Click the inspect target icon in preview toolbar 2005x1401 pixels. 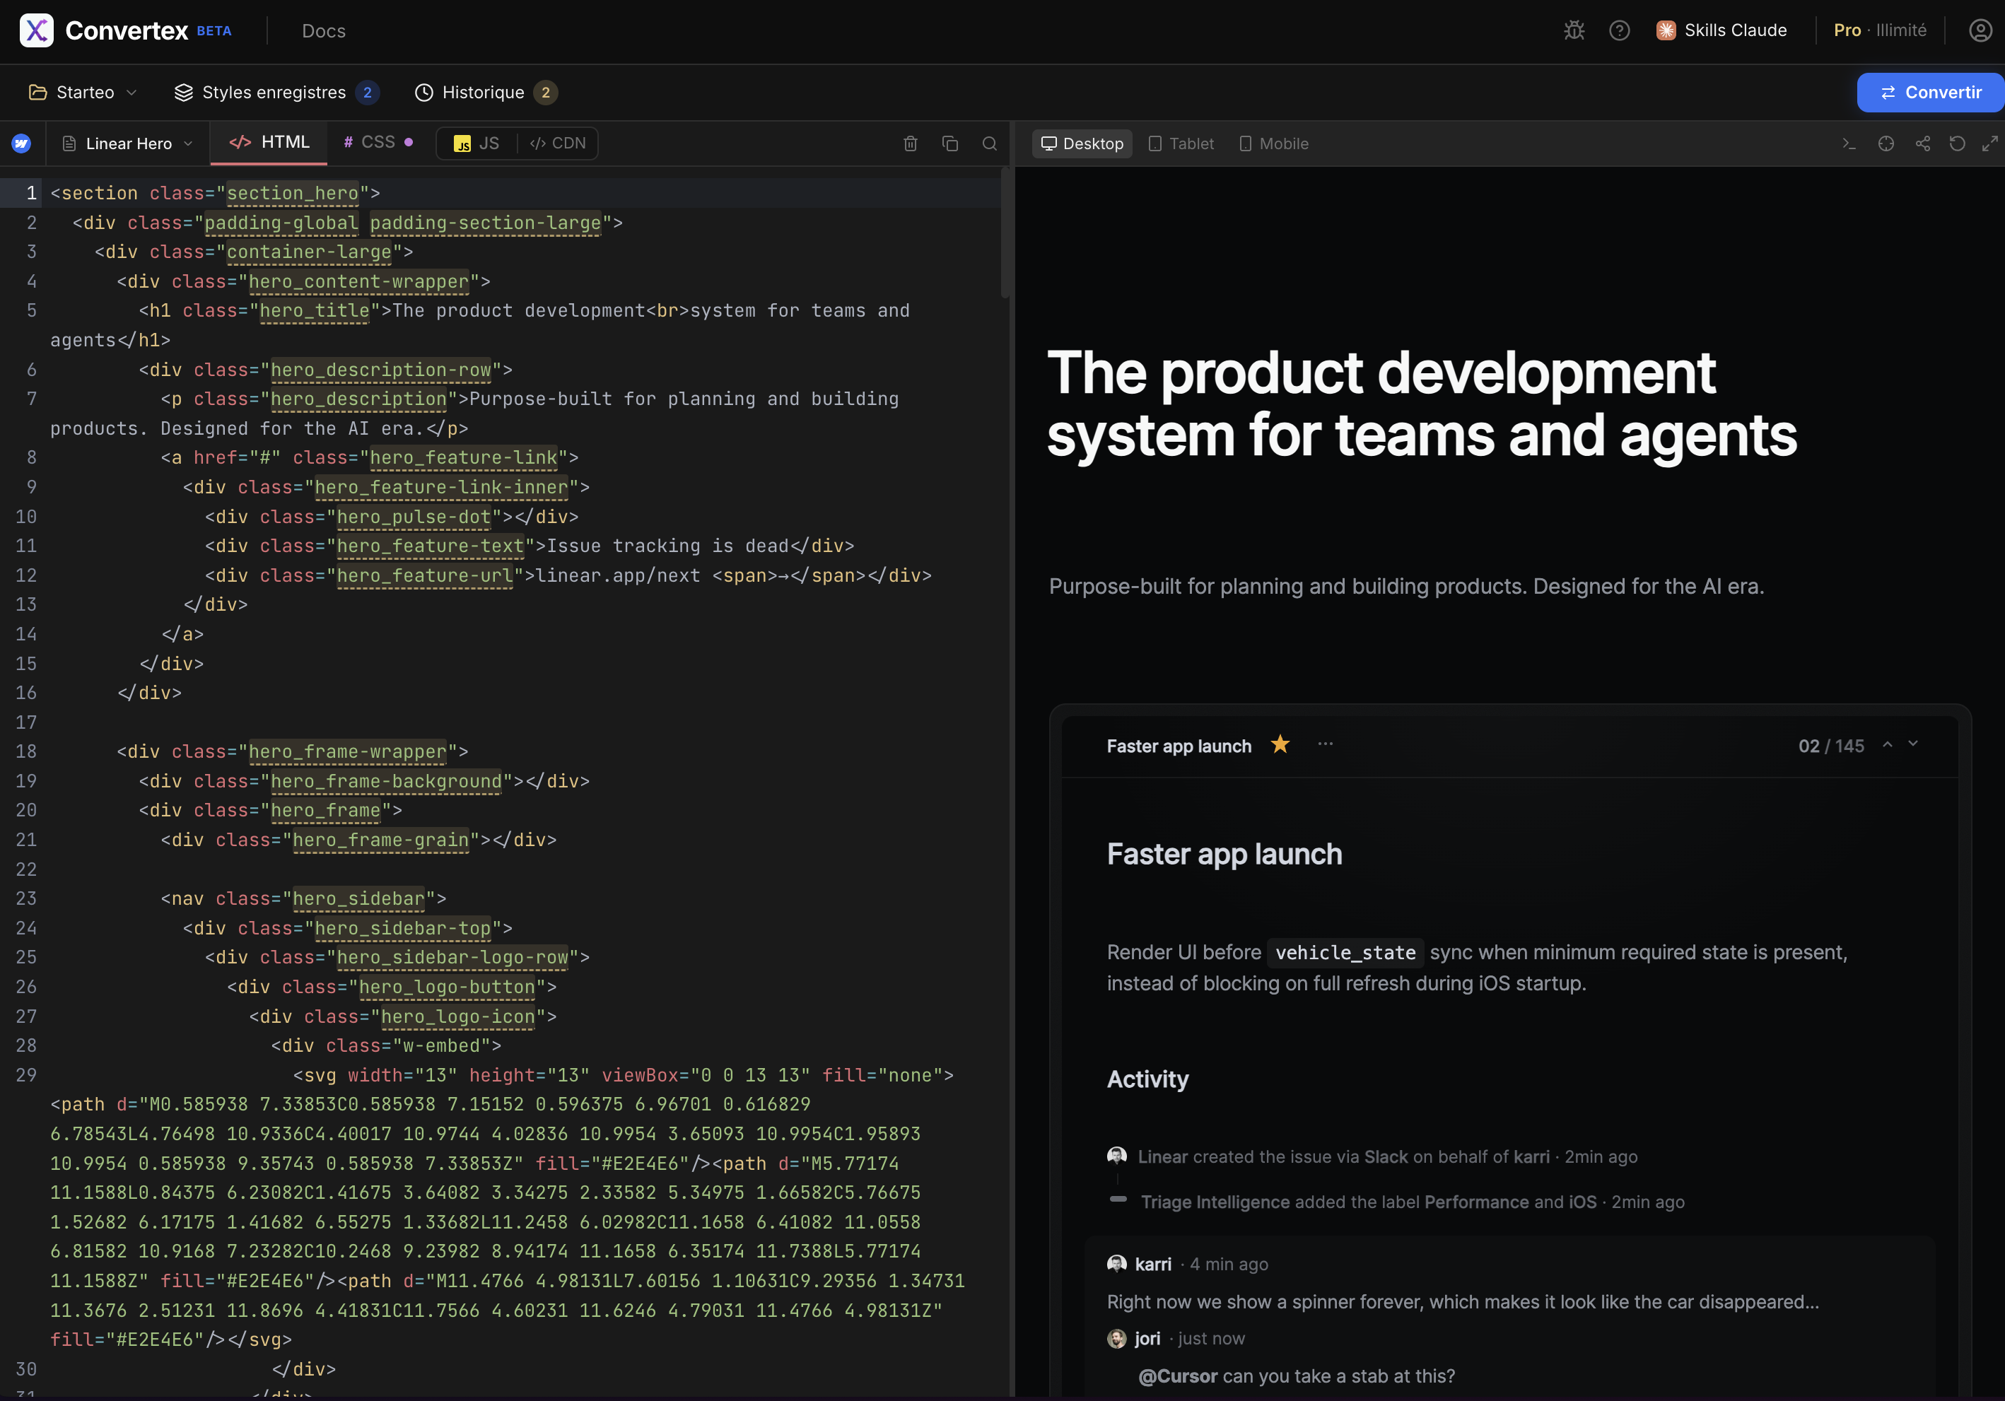pos(1886,143)
